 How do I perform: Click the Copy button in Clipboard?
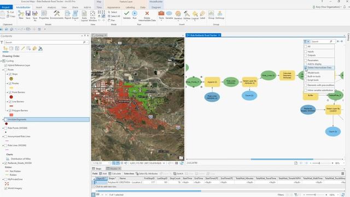[x=11, y=16]
